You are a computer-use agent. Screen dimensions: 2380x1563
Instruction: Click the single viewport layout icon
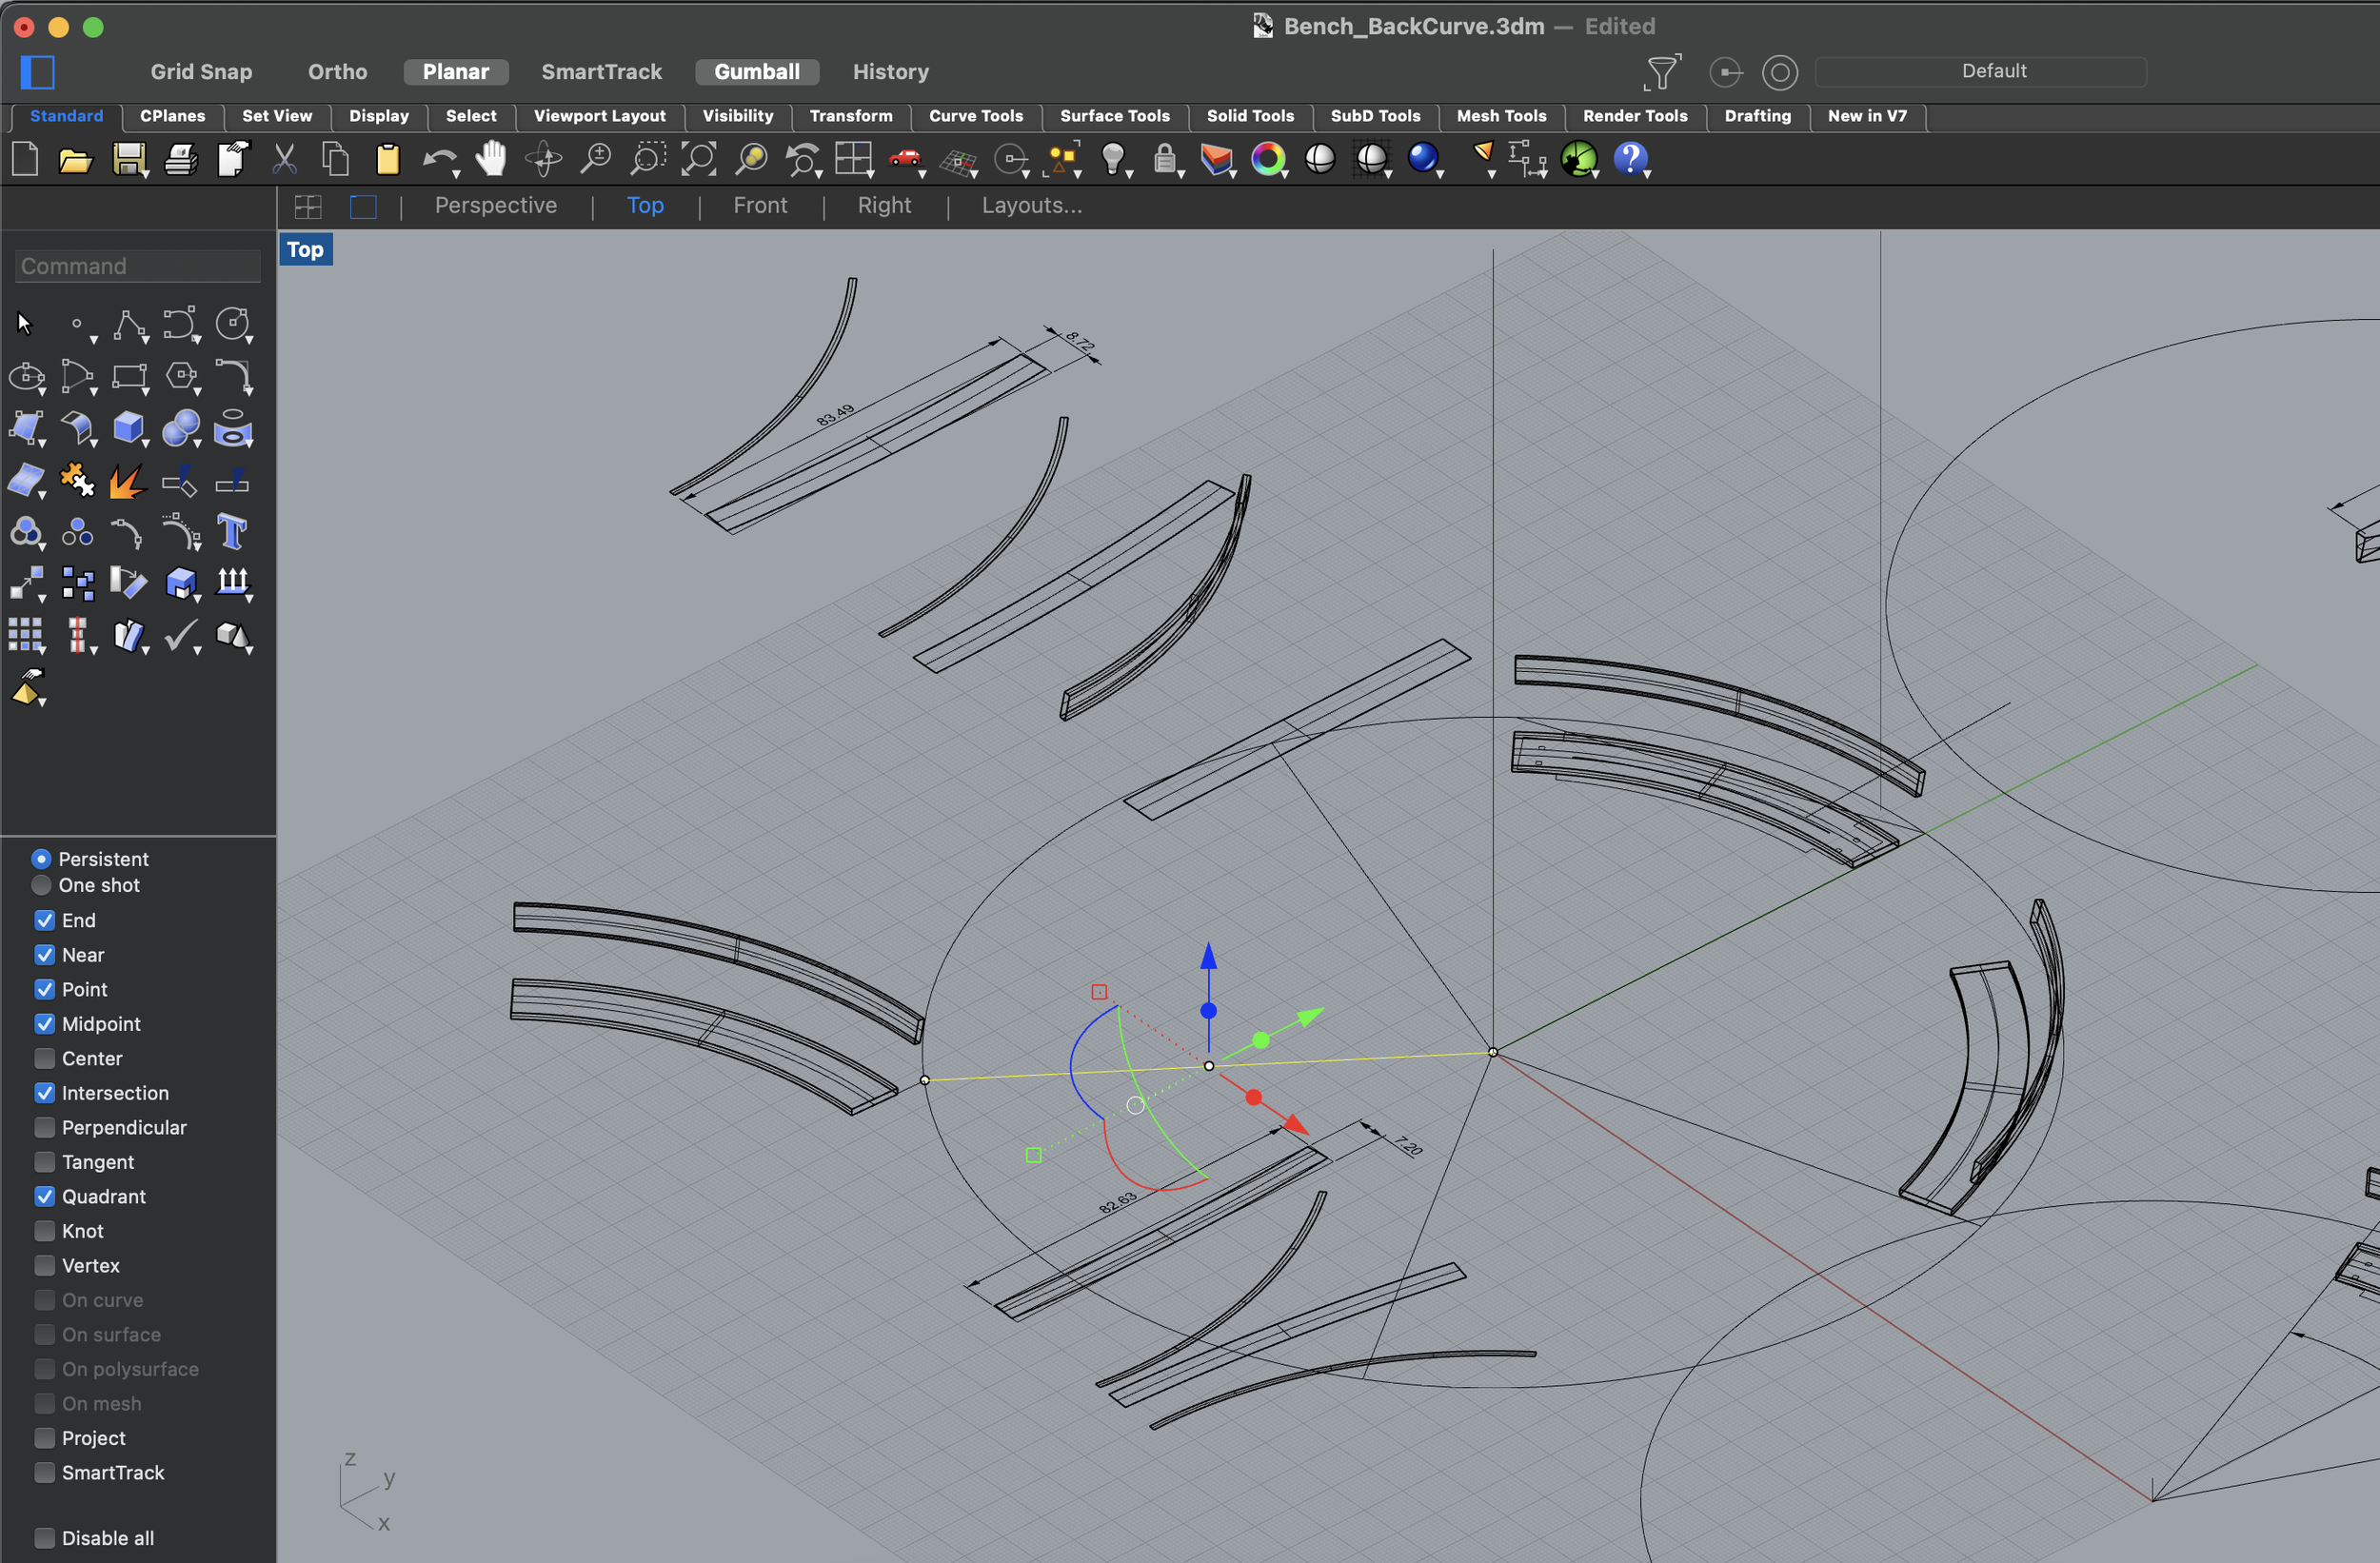363,207
